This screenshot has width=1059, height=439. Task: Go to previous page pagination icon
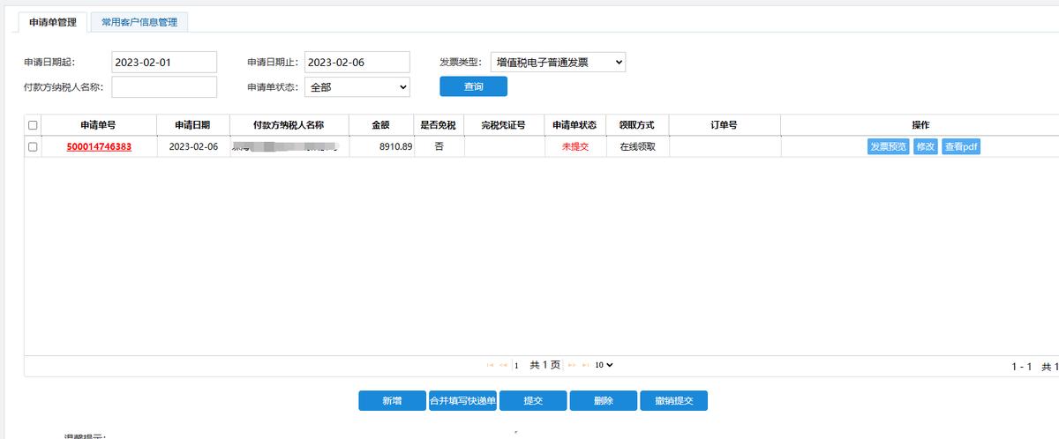[503, 364]
